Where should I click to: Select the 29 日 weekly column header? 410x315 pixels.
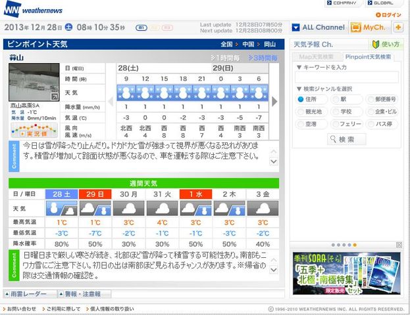[x=95, y=194]
